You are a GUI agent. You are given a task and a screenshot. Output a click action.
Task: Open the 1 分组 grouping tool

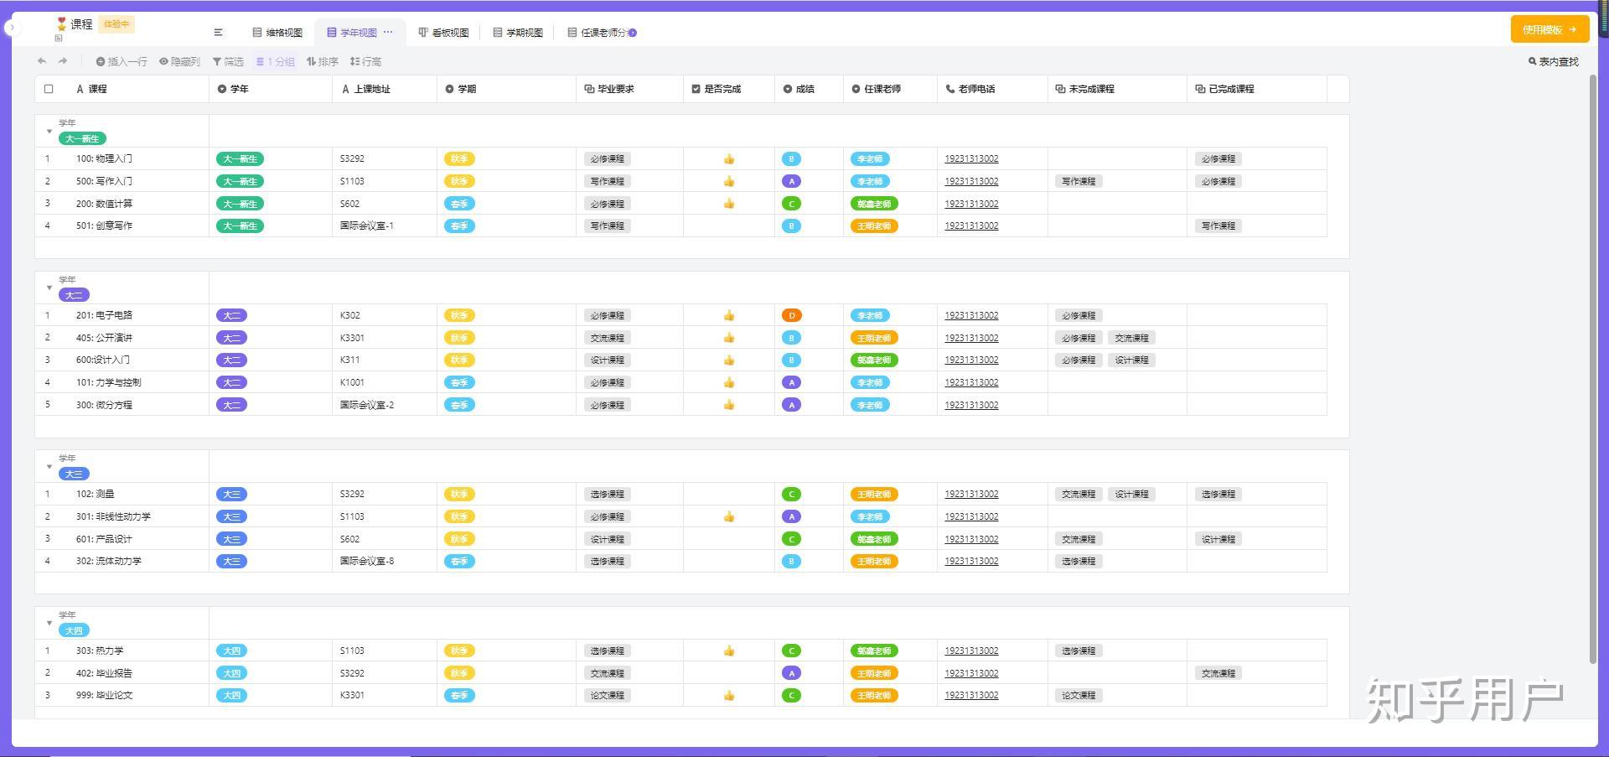click(275, 61)
